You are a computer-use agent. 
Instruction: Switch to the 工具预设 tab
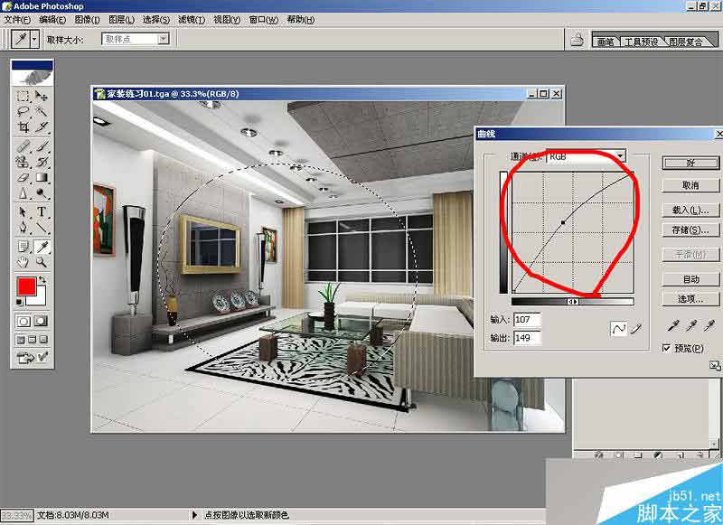click(641, 42)
